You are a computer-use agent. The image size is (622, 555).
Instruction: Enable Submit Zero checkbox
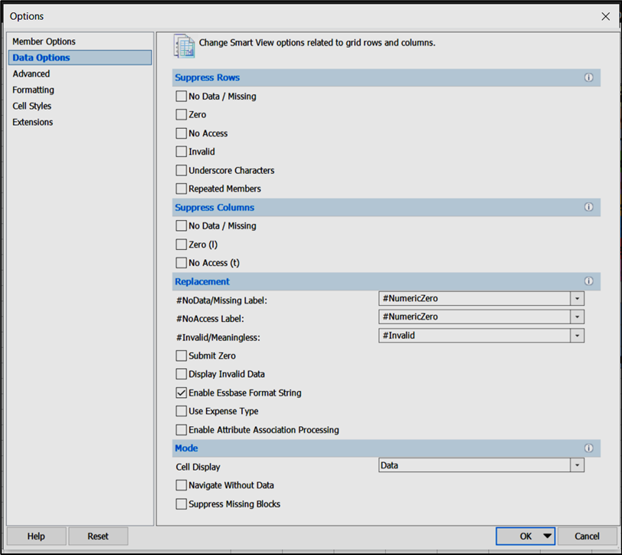(182, 356)
